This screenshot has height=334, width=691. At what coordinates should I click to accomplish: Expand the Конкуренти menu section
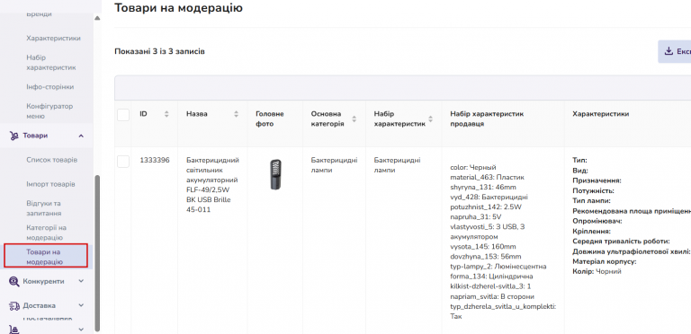[81, 281]
